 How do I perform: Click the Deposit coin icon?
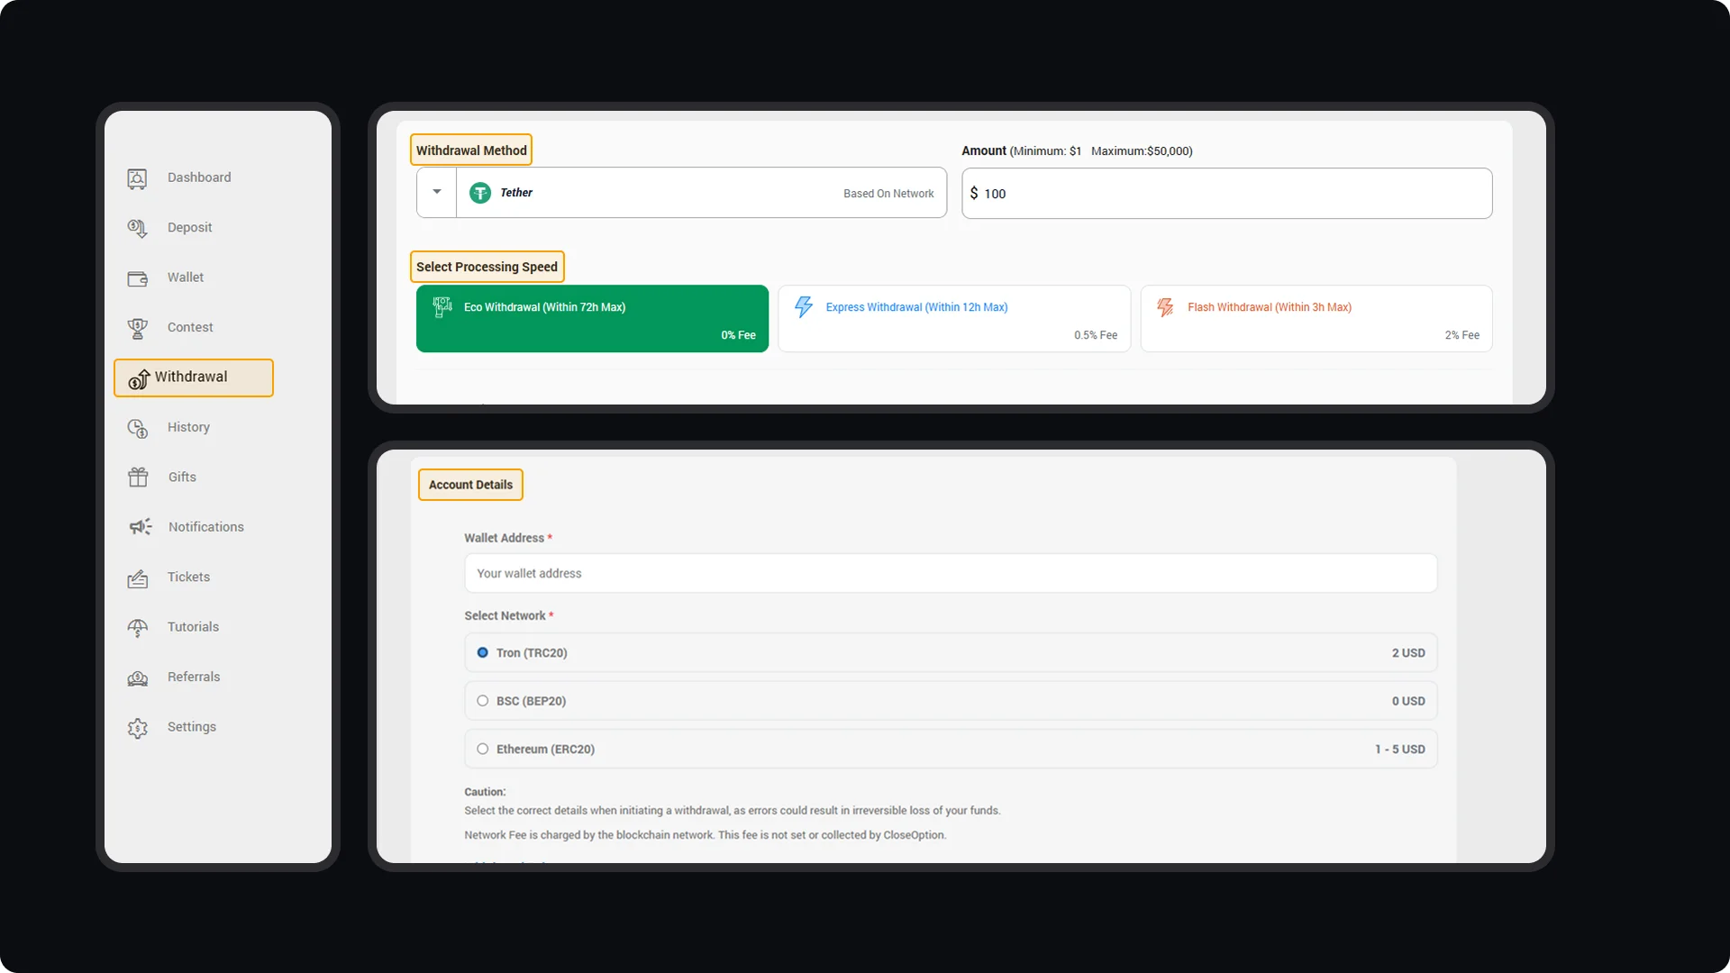pos(137,228)
